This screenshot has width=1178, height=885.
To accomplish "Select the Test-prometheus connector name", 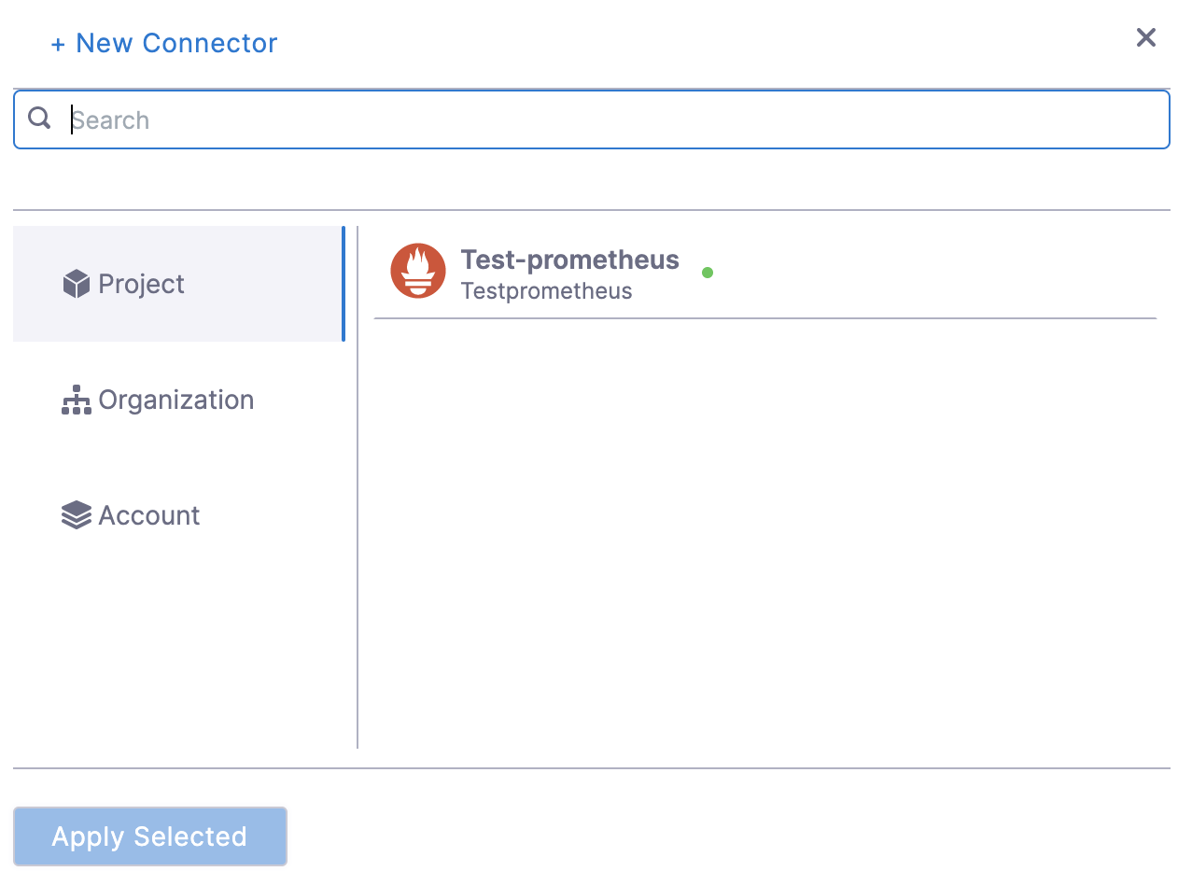I will click(x=569, y=260).
